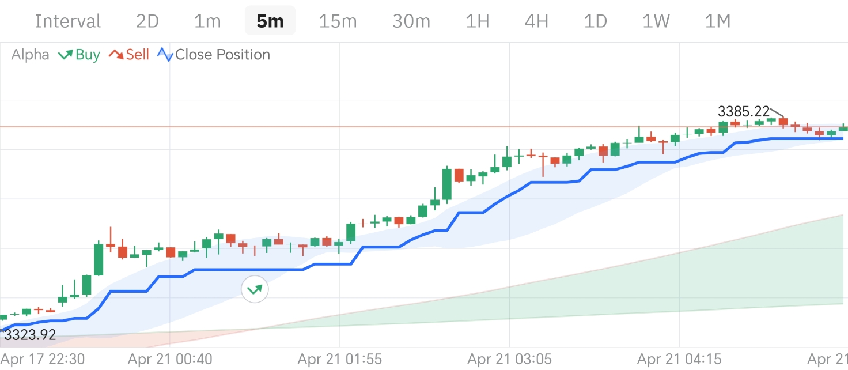Click the red Sell arrow legend icon

(x=116, y=55)
